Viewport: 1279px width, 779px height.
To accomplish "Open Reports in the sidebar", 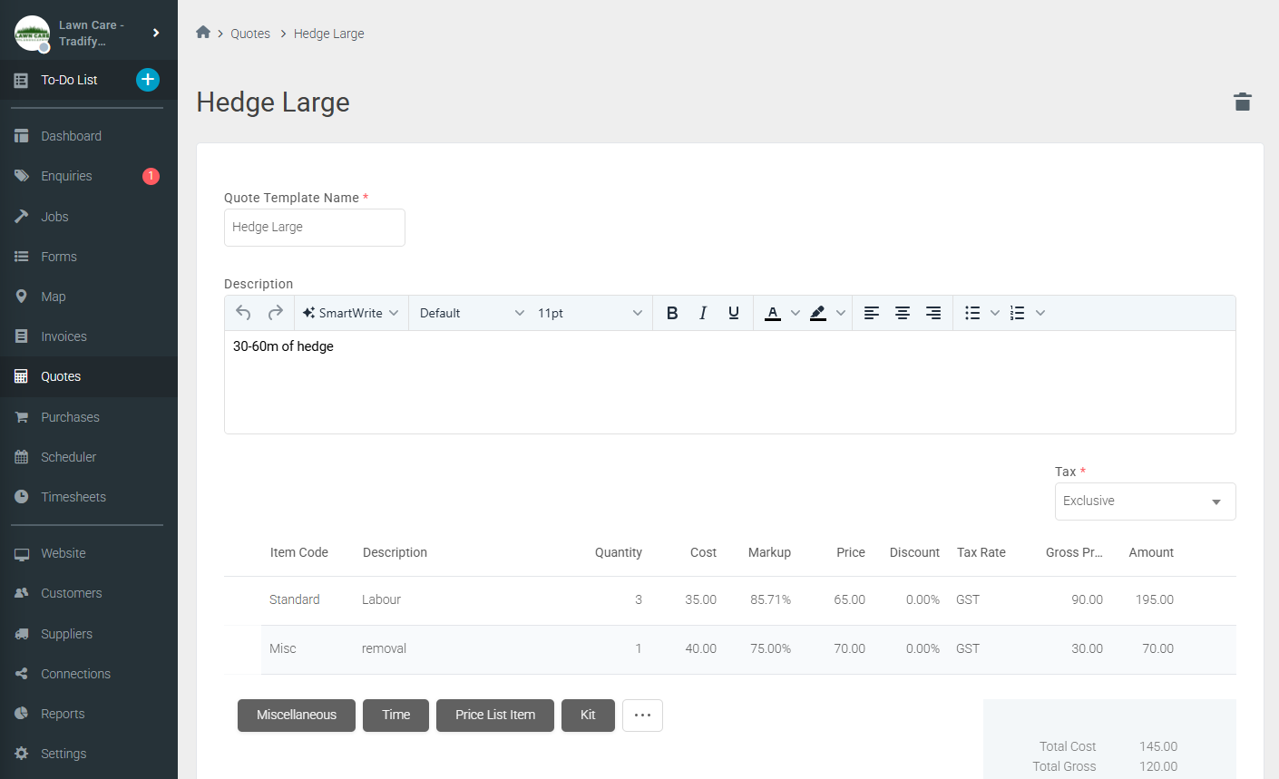I will tap(89, 714).
